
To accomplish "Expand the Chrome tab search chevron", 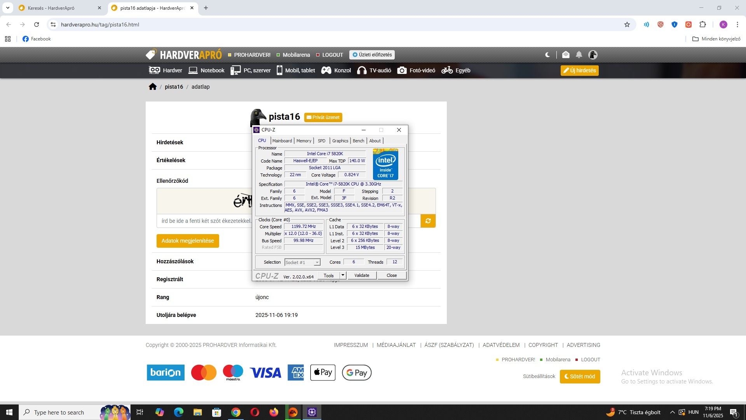I will (7, 8).
